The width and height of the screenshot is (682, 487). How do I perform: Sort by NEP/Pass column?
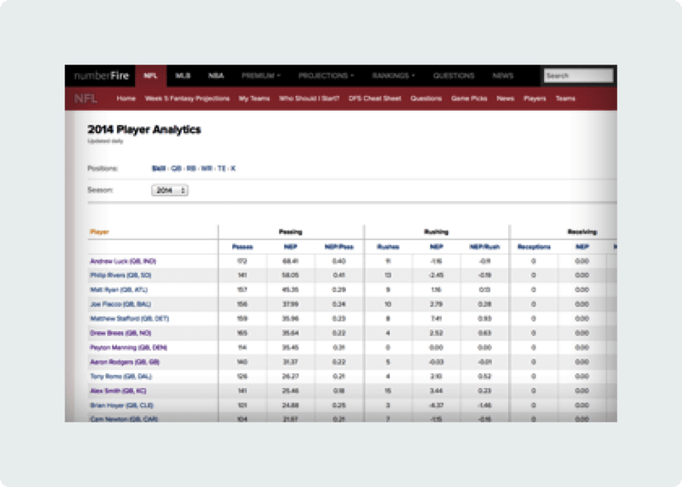[x=339, y=247]
